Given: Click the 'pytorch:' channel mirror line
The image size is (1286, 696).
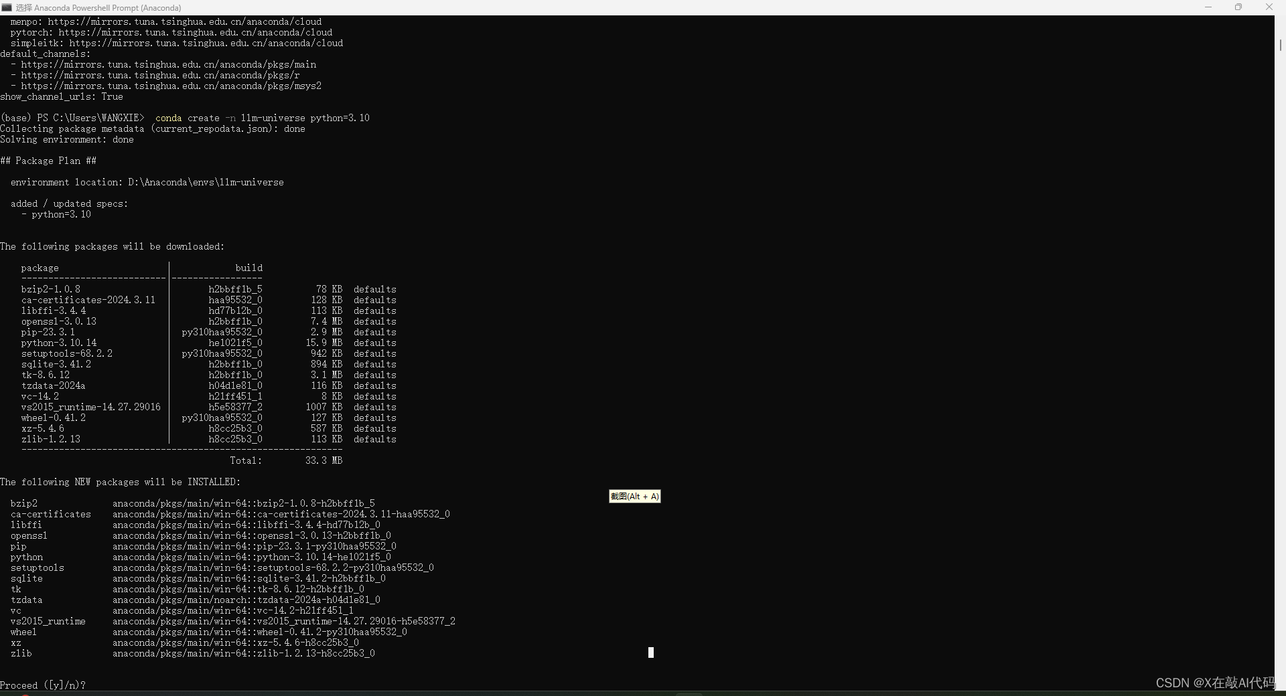Looking at the screenshot, I should 171,32.
